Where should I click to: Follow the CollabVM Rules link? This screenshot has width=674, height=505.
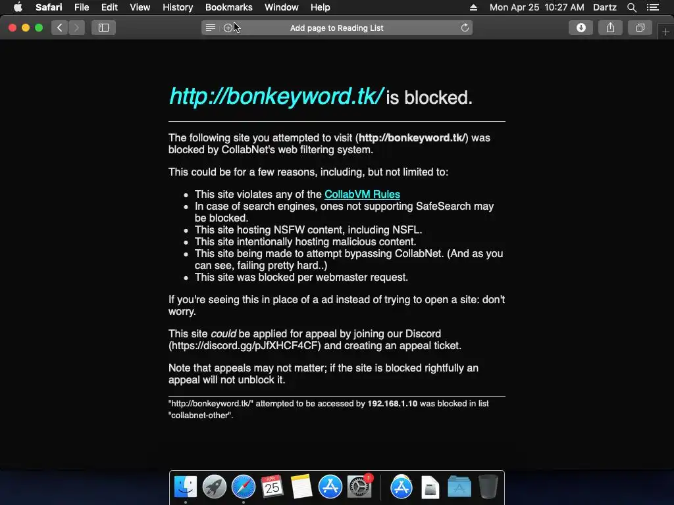pos(362,194)
